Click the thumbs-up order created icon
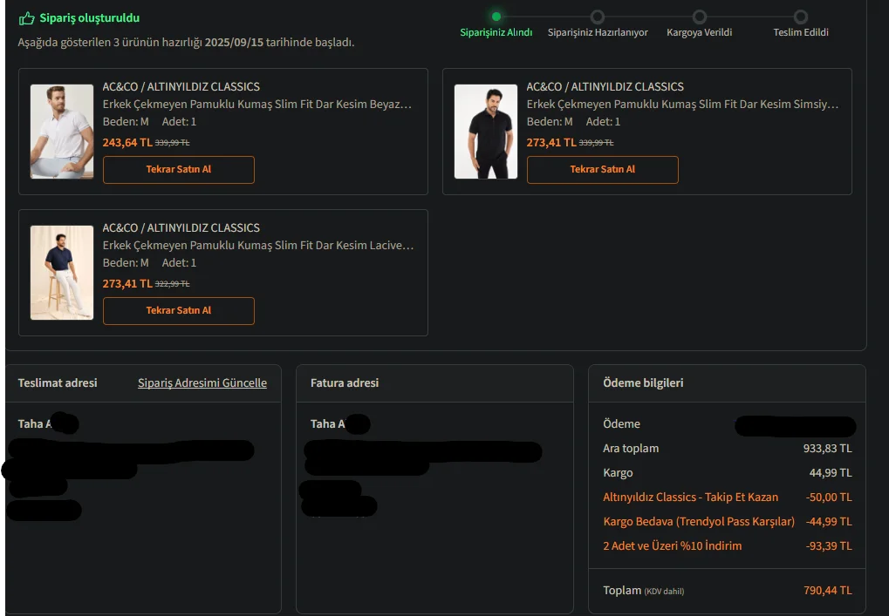889x616 pixels. pyautogui.click(x=27, y=18)
